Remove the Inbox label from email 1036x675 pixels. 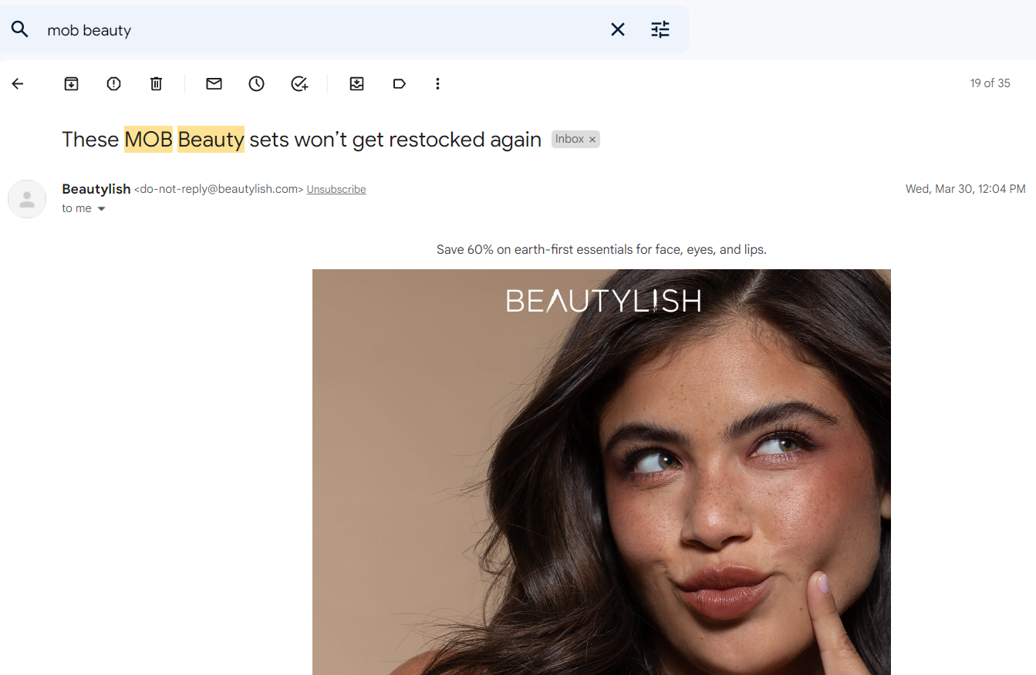pyautogui.click(x=592, y=140)
